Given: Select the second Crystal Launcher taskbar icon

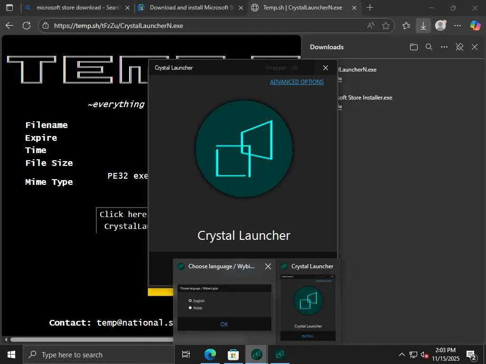Looking at the screenshot, I should [x=280, y=355].
